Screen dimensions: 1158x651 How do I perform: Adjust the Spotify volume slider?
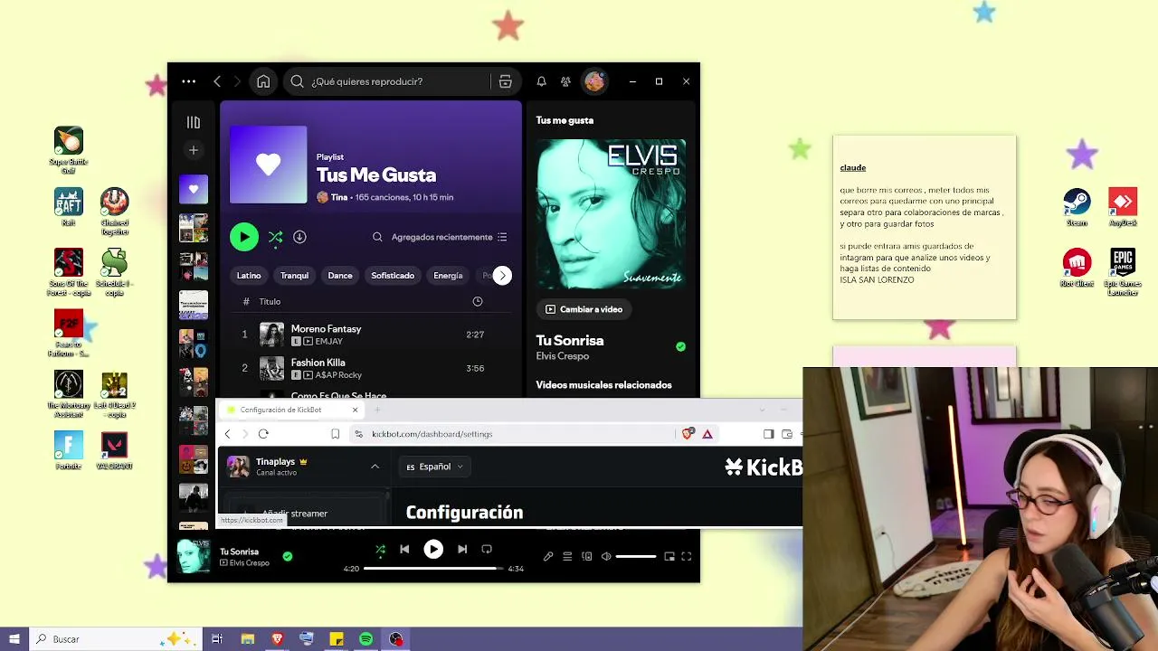(636, 557)
